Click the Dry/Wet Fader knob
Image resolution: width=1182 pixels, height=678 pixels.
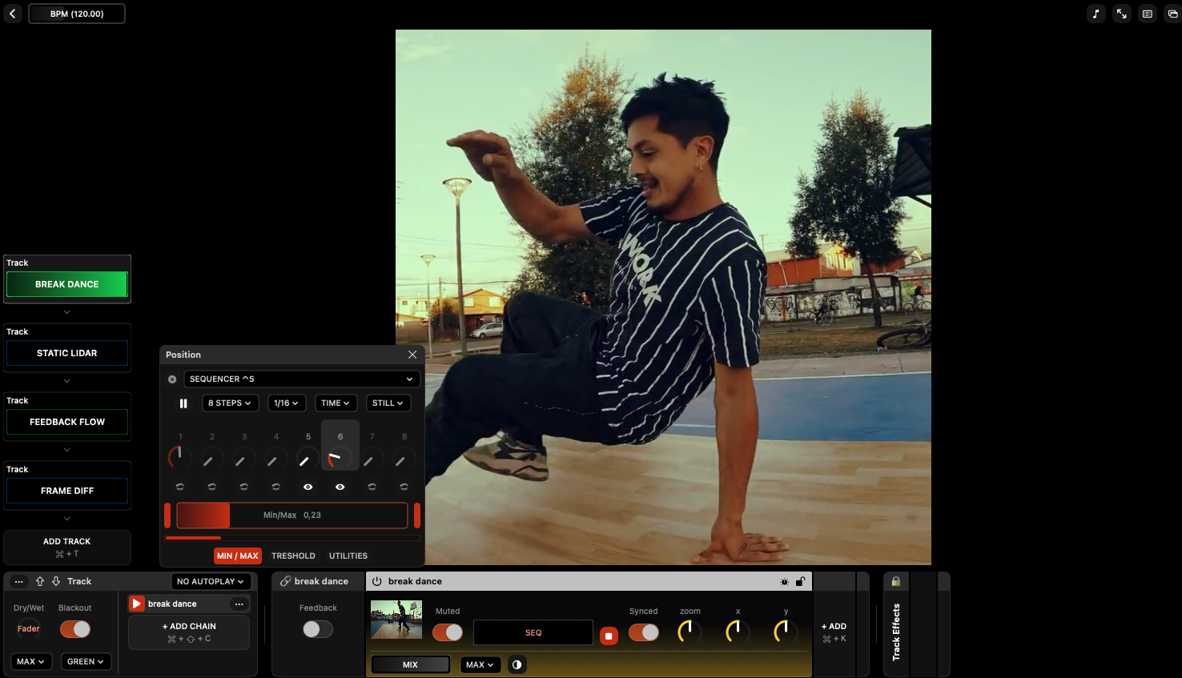tap(29, 629)
